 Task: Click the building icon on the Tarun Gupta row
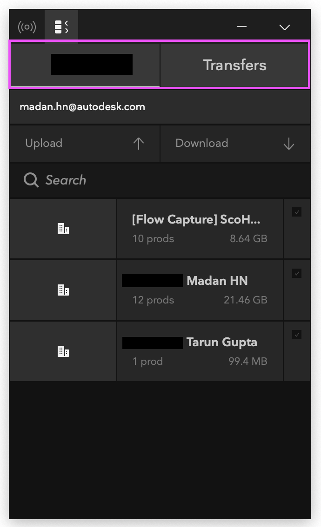click(63, 351)
